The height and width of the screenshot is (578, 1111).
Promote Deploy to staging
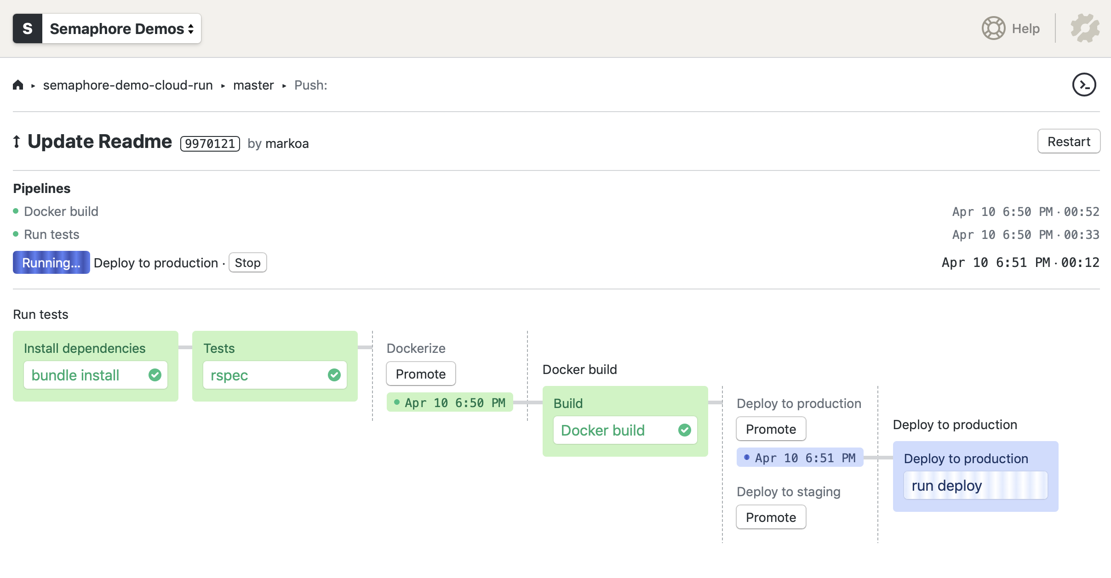pyautogui.click(x=771, y=517)
